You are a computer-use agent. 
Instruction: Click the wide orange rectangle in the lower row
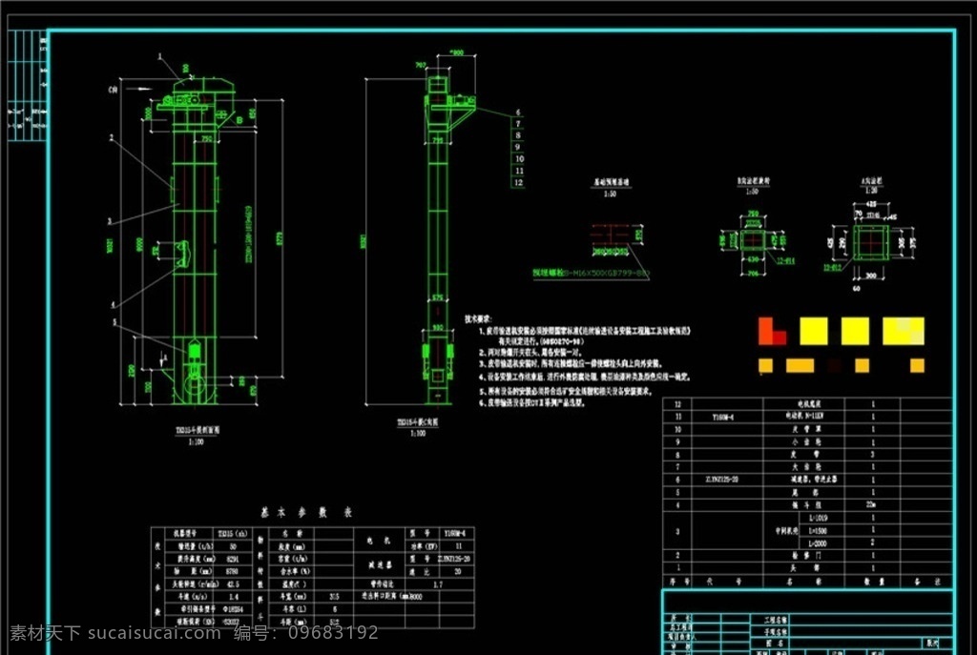tap(800, 365)
